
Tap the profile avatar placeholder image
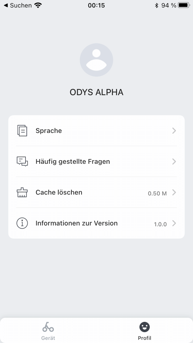point(96,60)
